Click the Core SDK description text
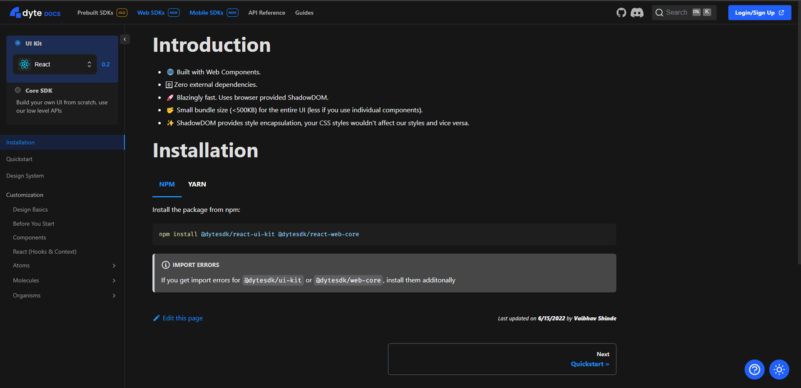 click(62, 107)
